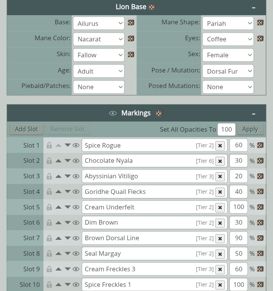Randomize Slot 7 marking with dice

click(260, 238)
